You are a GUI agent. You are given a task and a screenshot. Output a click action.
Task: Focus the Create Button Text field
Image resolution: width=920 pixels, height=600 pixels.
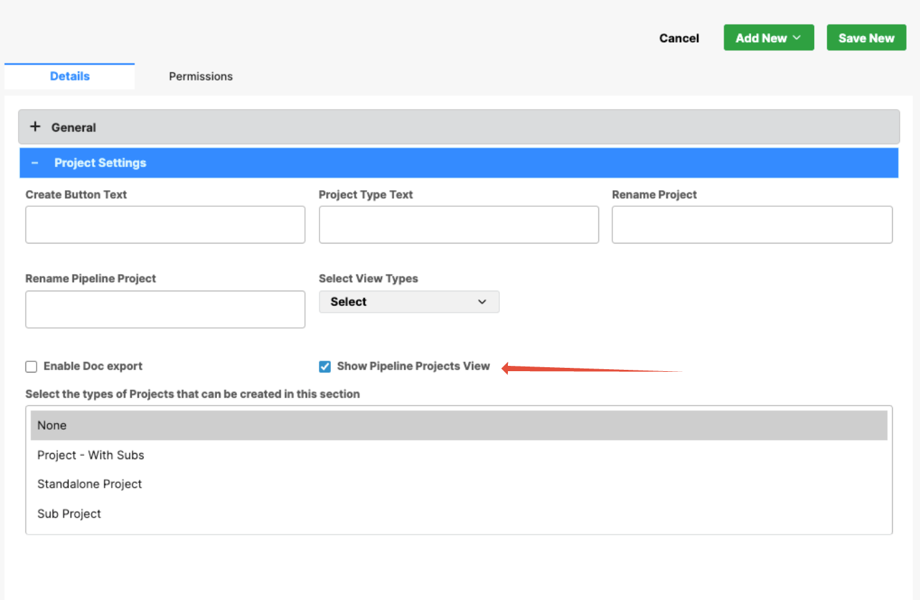[165, 225]
